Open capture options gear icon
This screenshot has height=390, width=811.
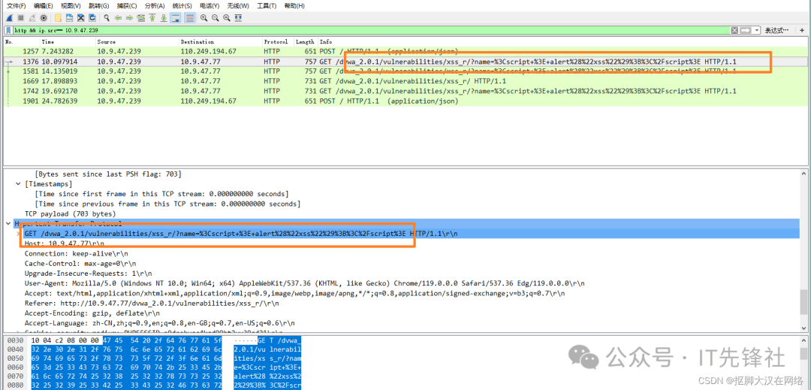click(x=44, y=17)
